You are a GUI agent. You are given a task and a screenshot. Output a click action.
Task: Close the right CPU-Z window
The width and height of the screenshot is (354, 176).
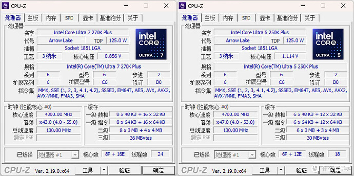[x=343, y=6]
